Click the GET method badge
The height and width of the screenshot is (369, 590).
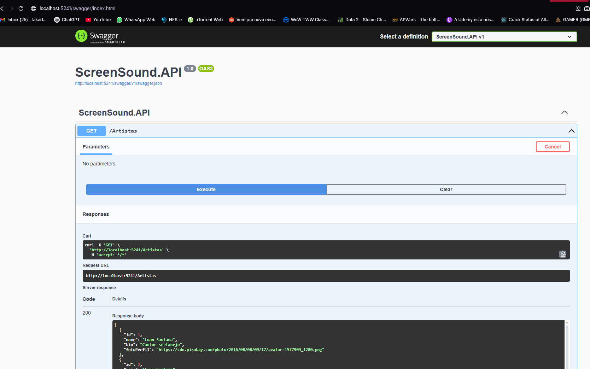click(92, 131)
